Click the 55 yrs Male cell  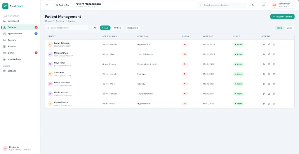[x=109, y=104]
